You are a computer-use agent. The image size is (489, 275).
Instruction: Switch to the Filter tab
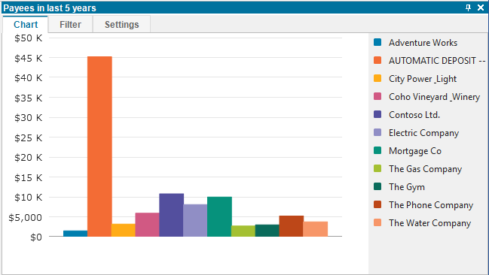click(x=71, y=24)
